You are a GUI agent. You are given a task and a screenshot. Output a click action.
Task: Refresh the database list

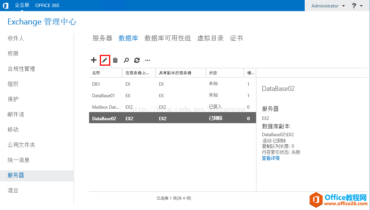(x=137, y=60)
